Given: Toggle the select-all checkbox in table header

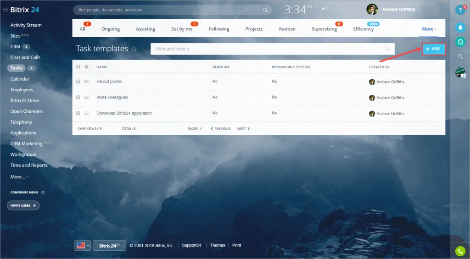Looking at the screenshot, I should click(x=78, y=67).
